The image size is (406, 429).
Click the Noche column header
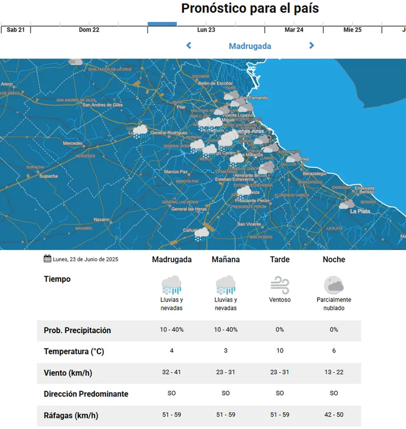point(334,260)
